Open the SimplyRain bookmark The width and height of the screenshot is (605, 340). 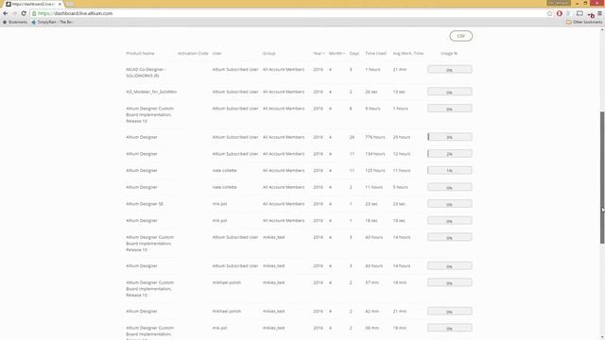pyautogui.click(x=52, y=23)
